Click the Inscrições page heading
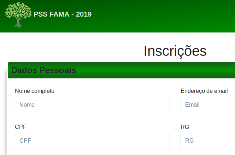Viewport: 235px width, 155px height. [175, 51]
